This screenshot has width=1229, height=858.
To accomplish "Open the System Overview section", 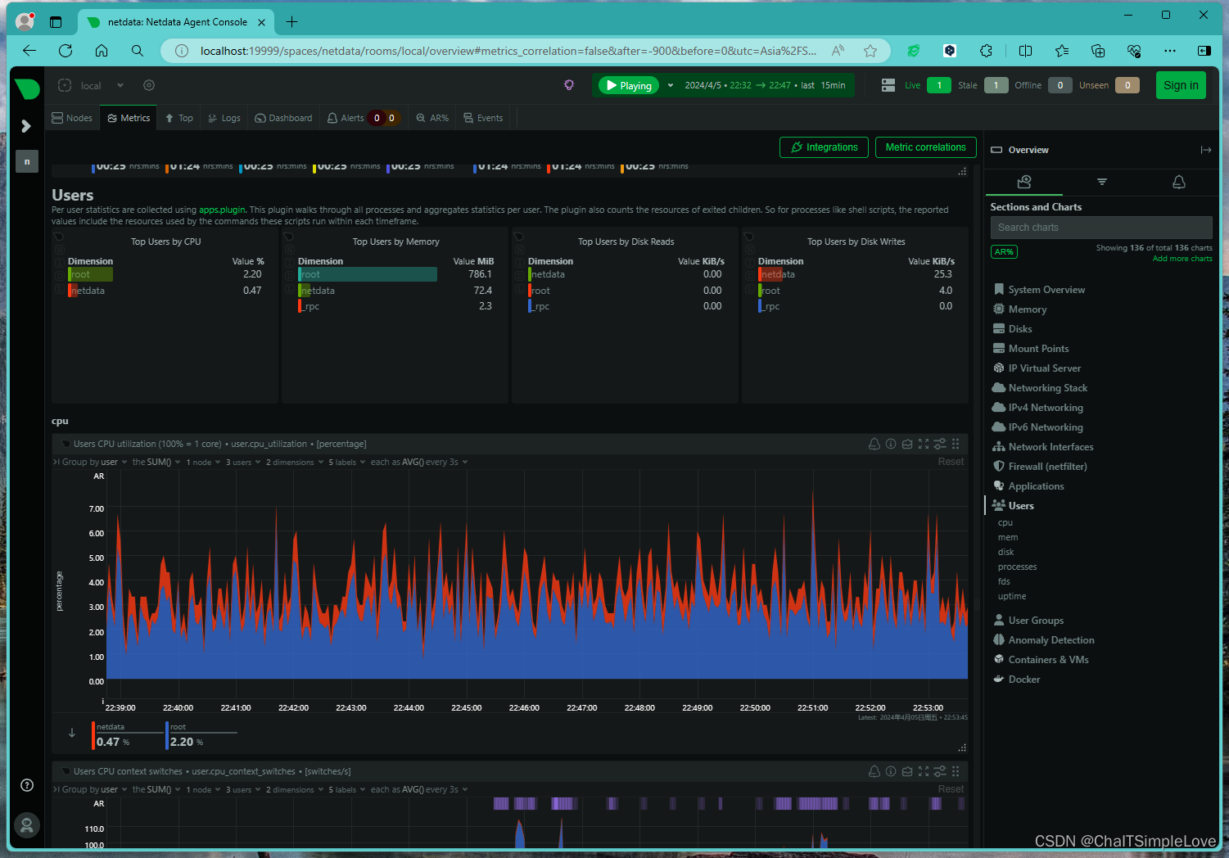I will click(x=1046, y=290).
